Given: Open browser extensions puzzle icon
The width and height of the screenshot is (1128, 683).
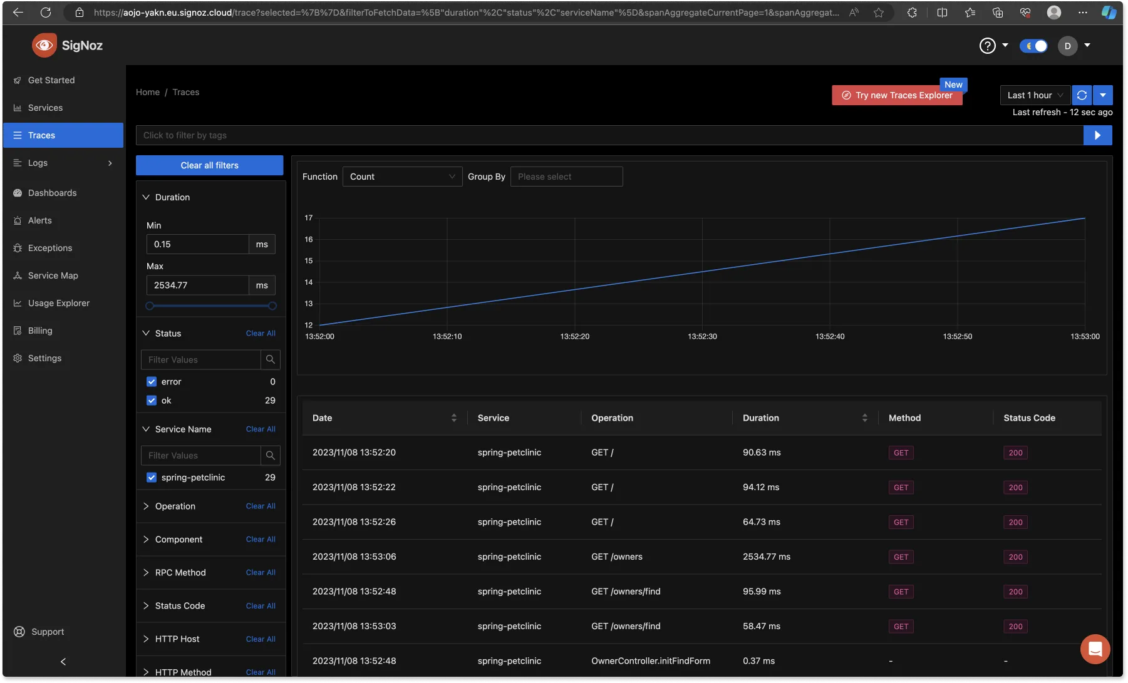Looking at the screenshot, I should point(912,12).
